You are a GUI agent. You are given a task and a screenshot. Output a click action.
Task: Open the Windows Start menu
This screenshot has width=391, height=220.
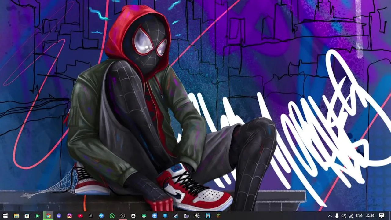[5, 216]
